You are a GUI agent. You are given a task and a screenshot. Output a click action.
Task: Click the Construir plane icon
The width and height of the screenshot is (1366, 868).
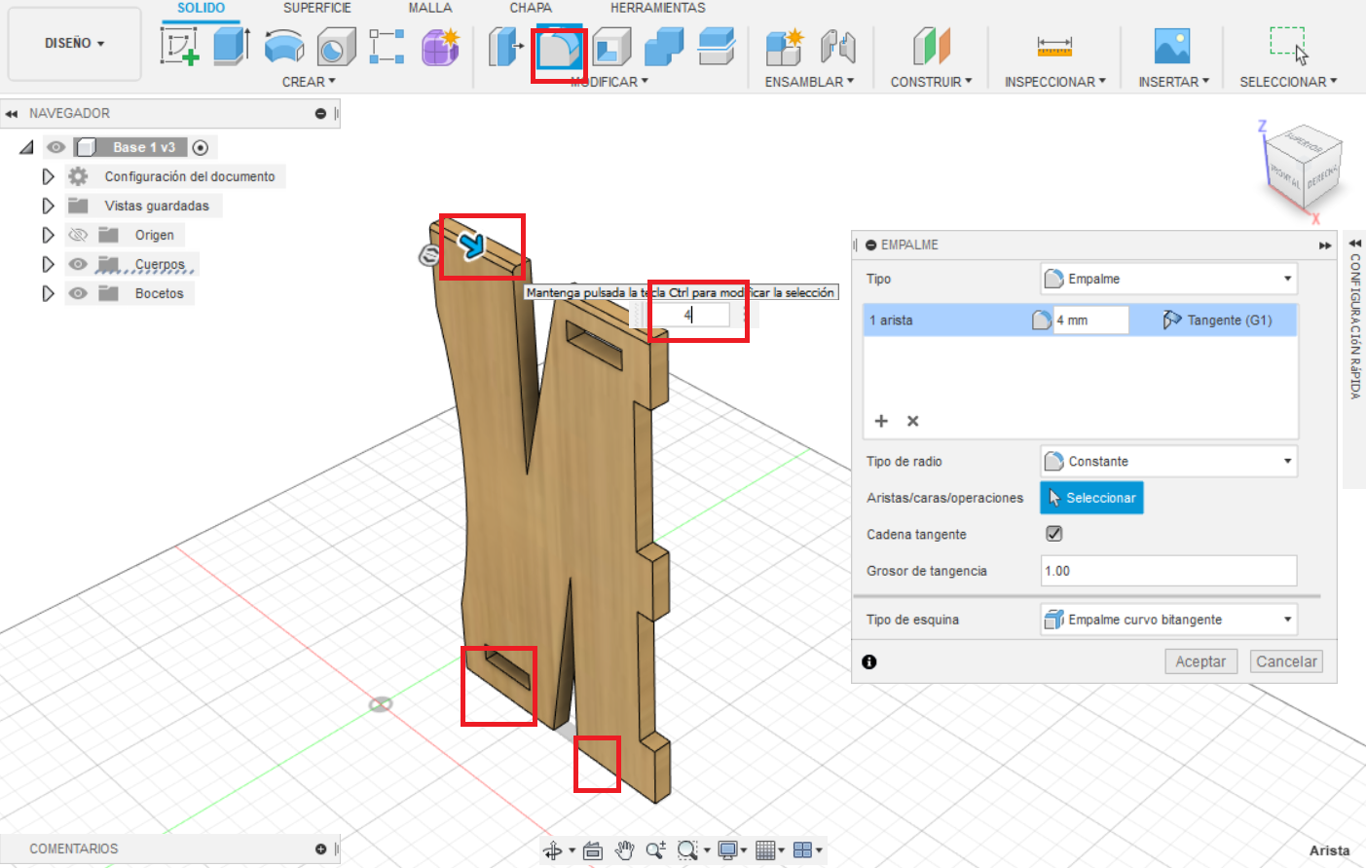[x=932, y=47]
